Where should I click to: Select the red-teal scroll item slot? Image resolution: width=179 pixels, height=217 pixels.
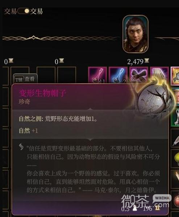175,97
